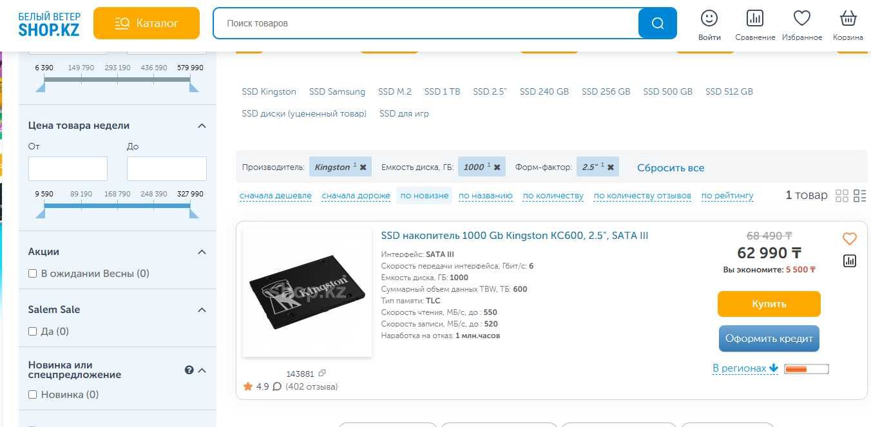Sort by по рейтингу
The width and height of the screenshot is (871, 427).
(727, 195)
